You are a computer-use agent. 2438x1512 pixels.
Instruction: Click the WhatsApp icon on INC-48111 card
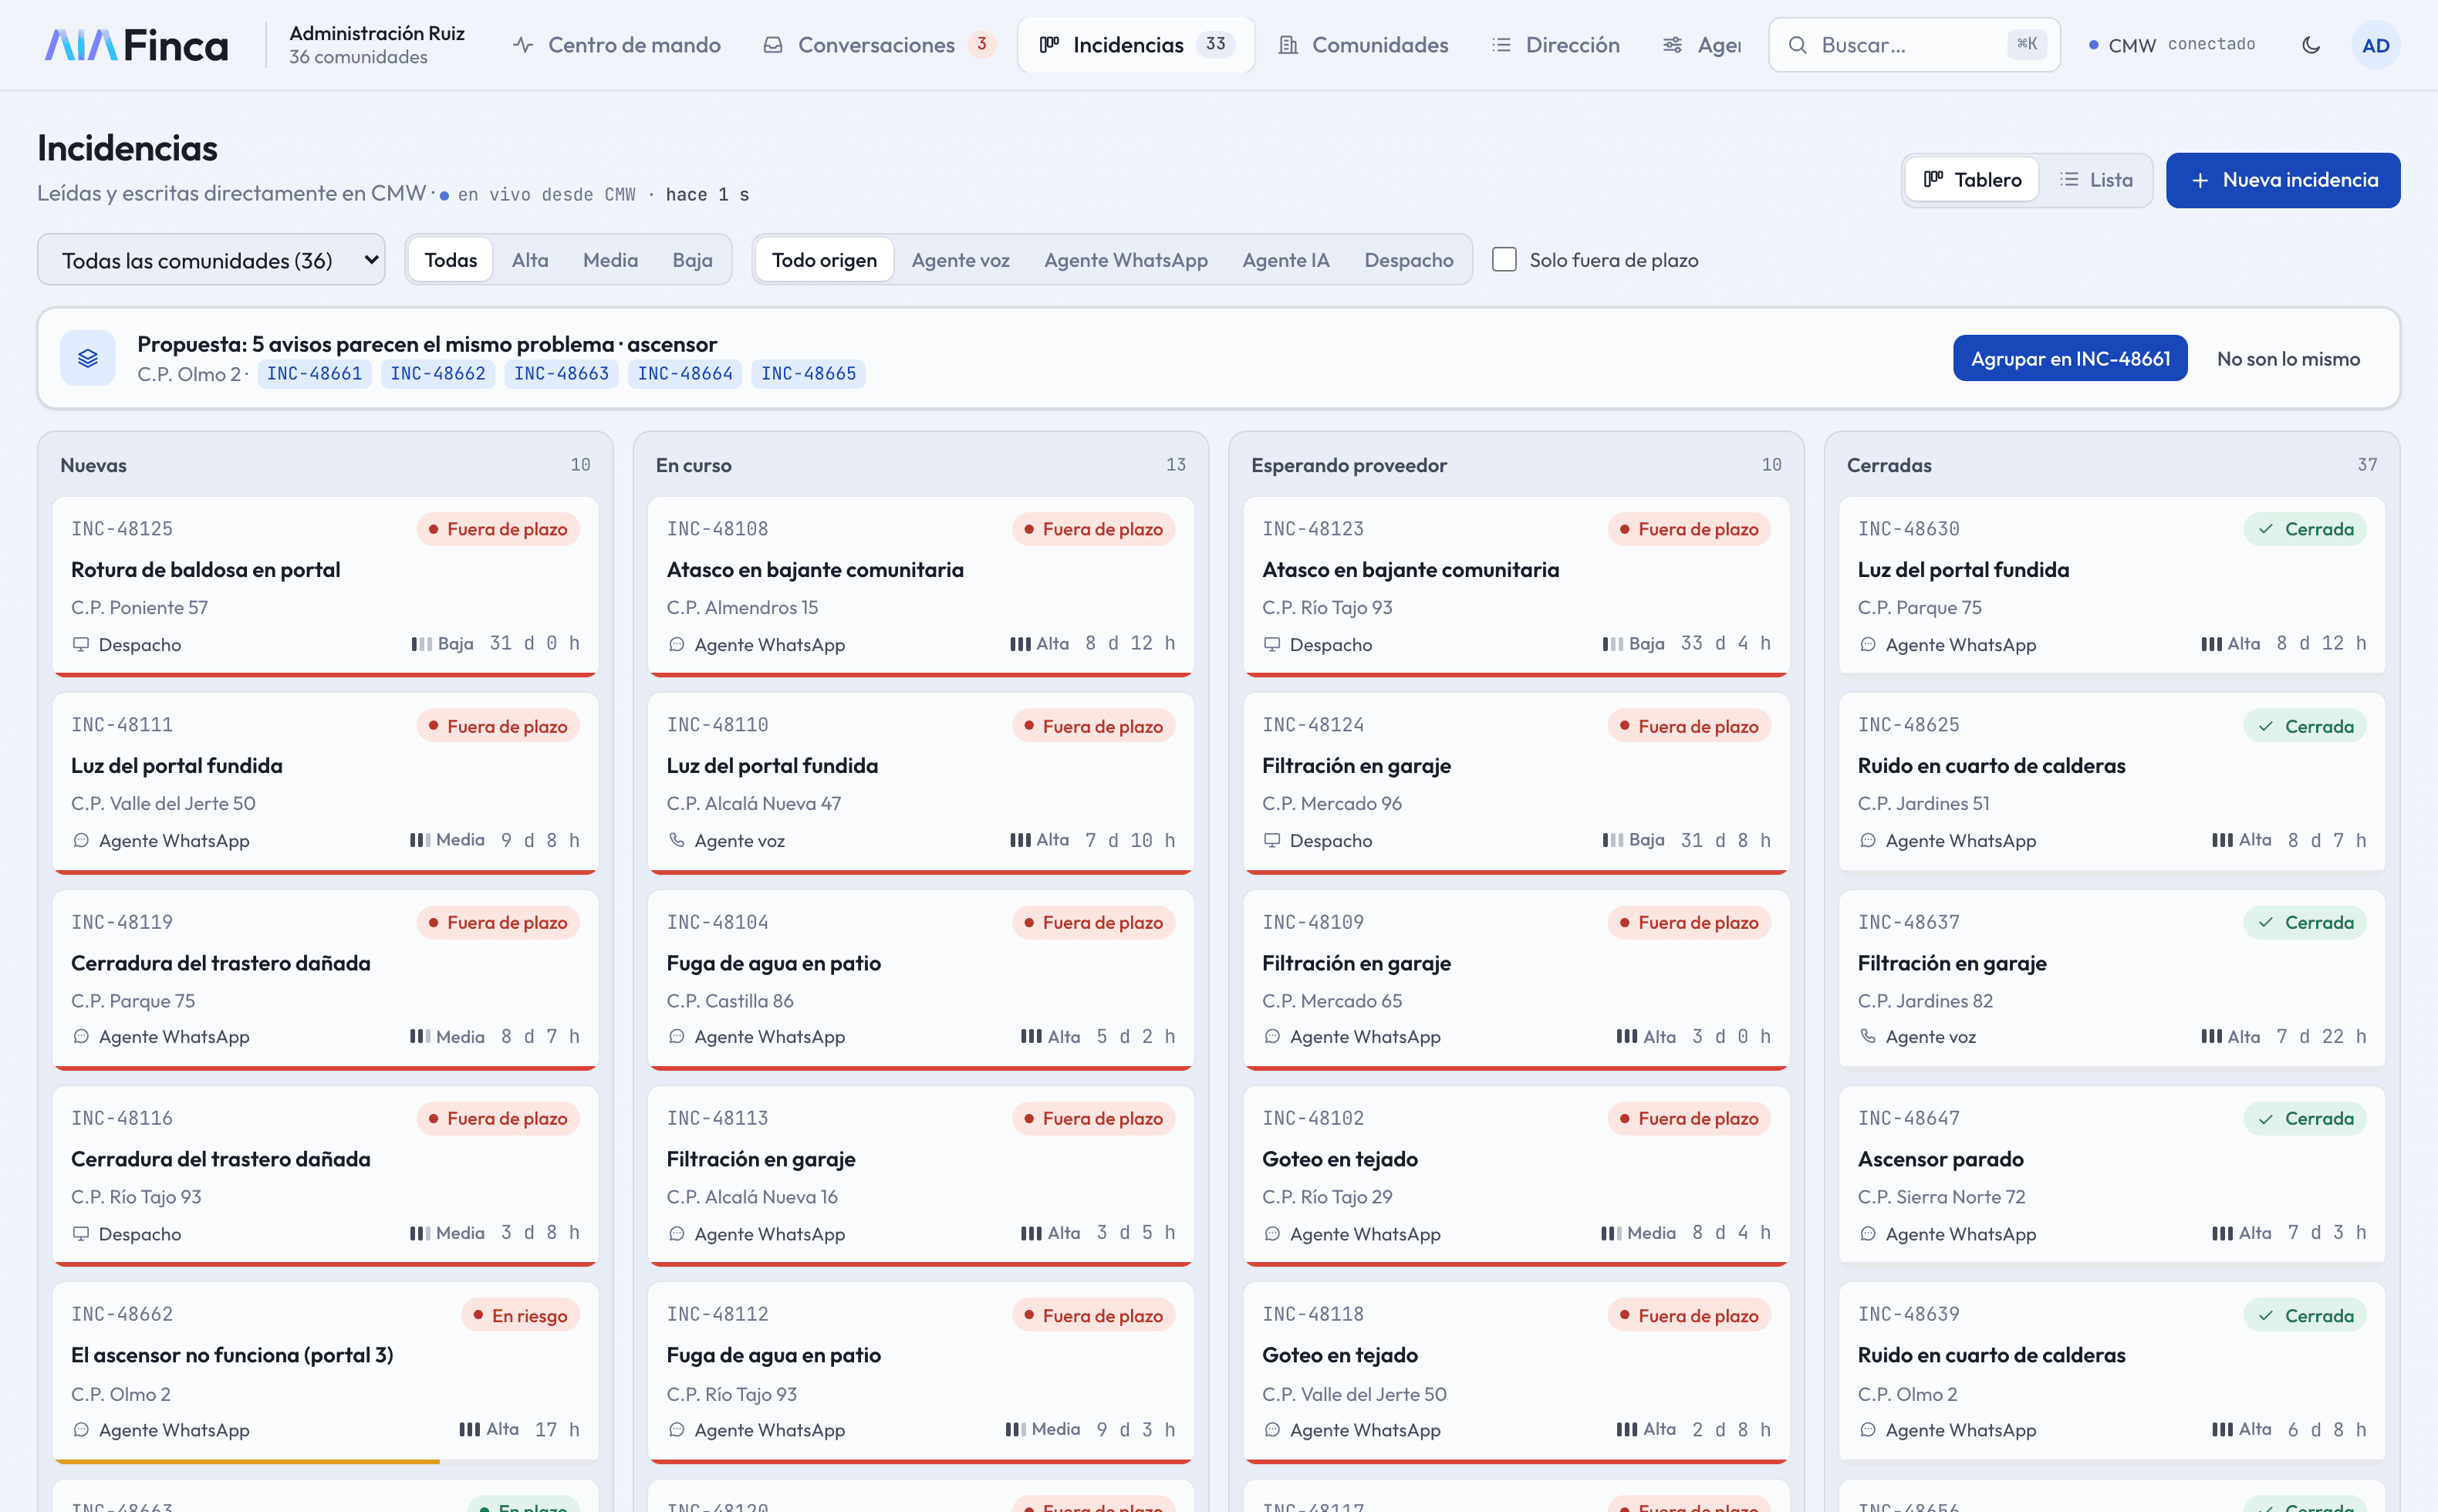click(x=81, y=840)
